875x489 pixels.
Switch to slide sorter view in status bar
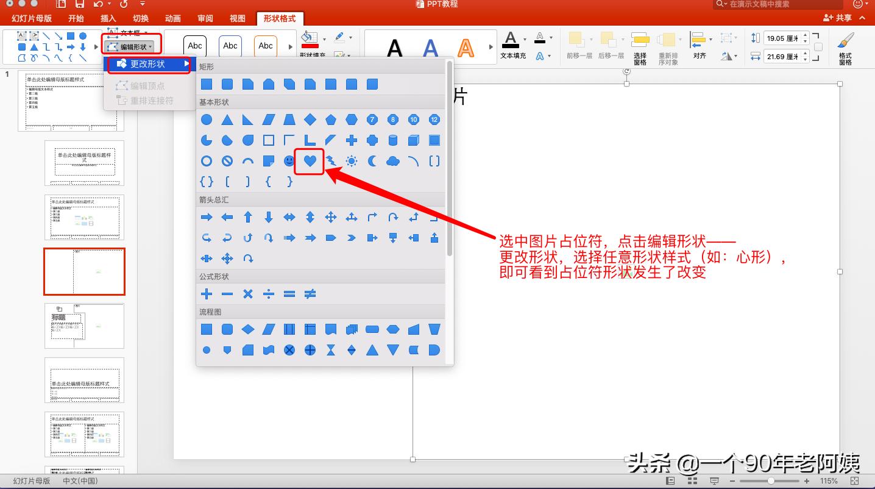coord(692,481)
